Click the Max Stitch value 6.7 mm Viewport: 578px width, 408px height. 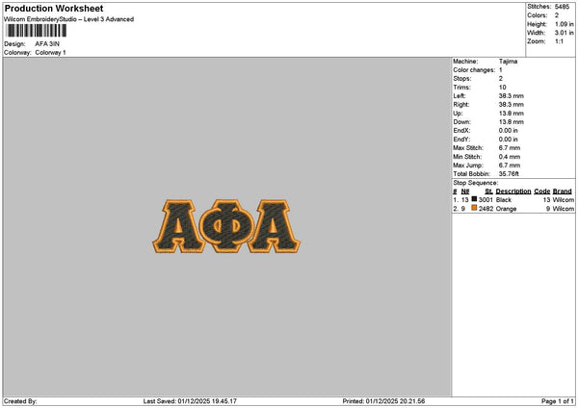pos(510,148)
